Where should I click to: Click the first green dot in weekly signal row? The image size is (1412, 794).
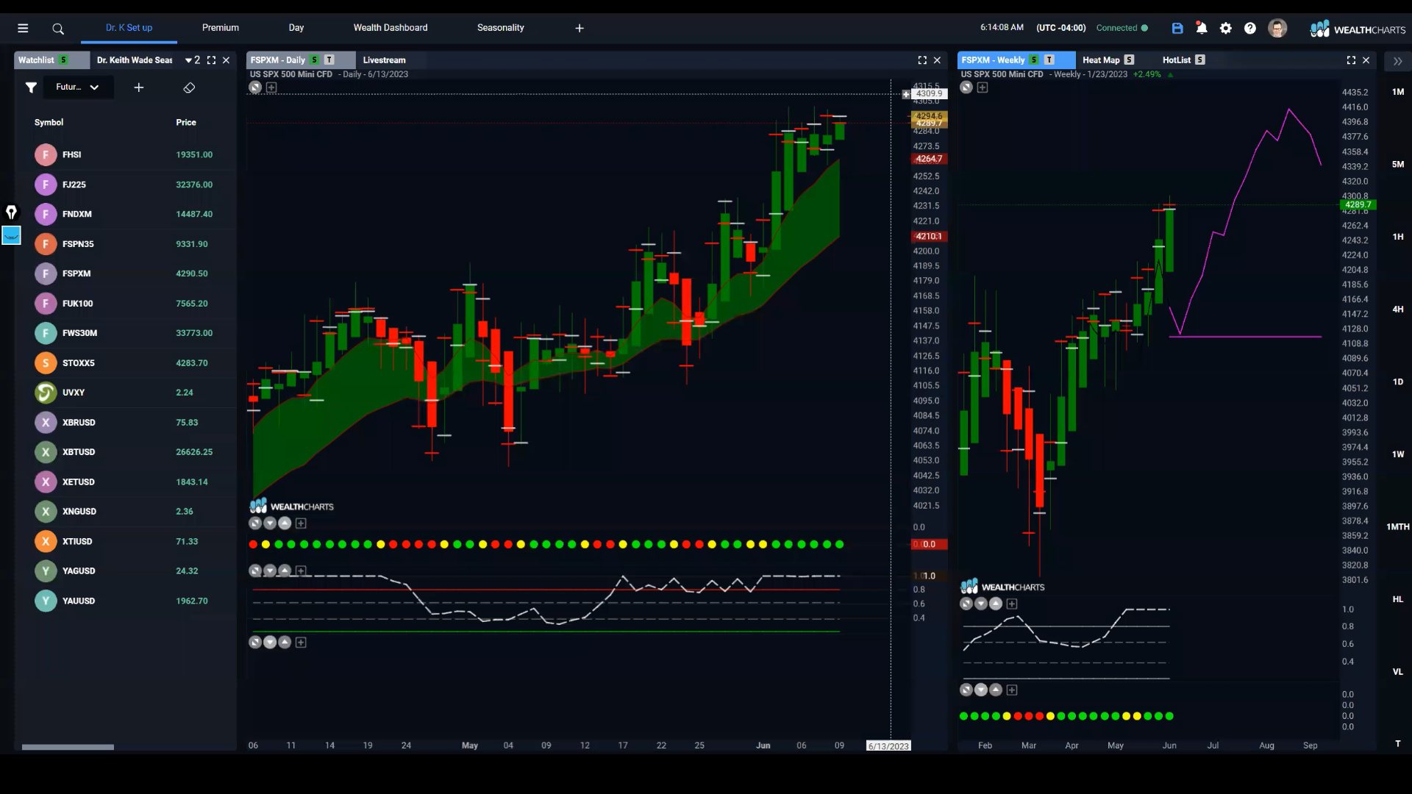pos(963,716)
